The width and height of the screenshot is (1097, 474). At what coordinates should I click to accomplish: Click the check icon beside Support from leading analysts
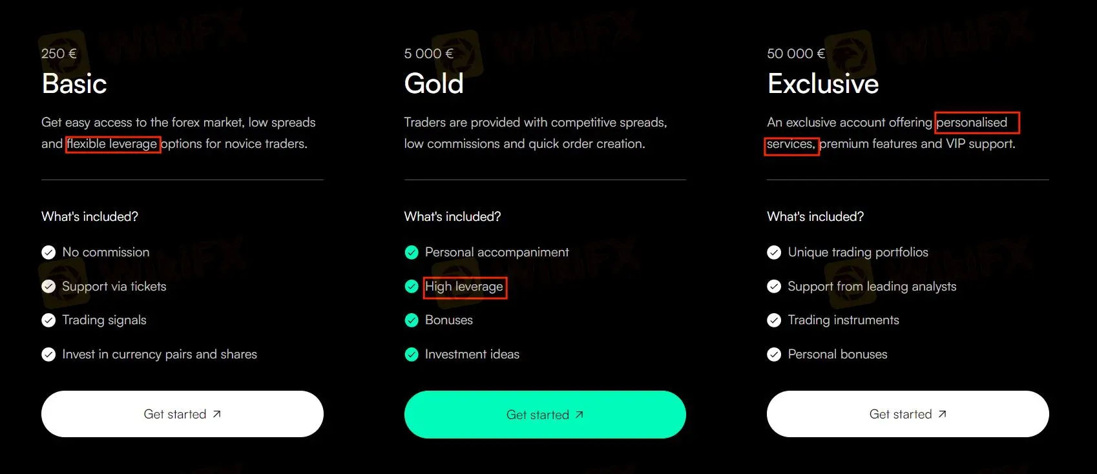pyautogui.click(x=774, y=287)
